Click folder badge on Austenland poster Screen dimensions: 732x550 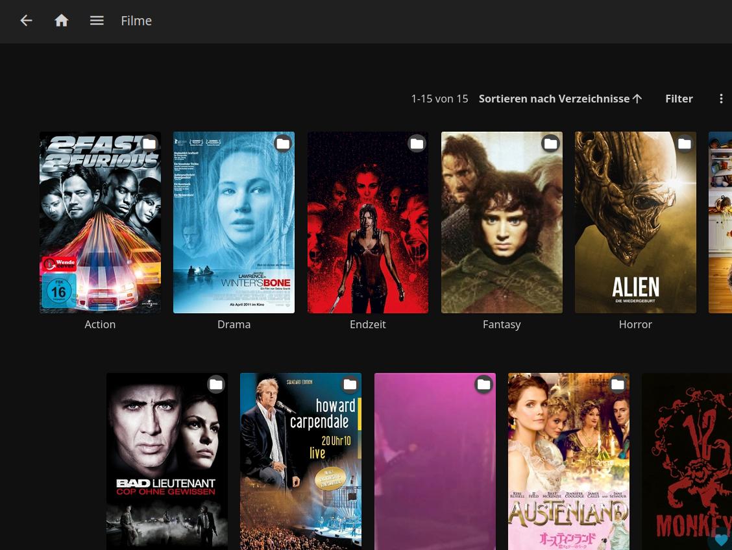[x=618, y=385]
